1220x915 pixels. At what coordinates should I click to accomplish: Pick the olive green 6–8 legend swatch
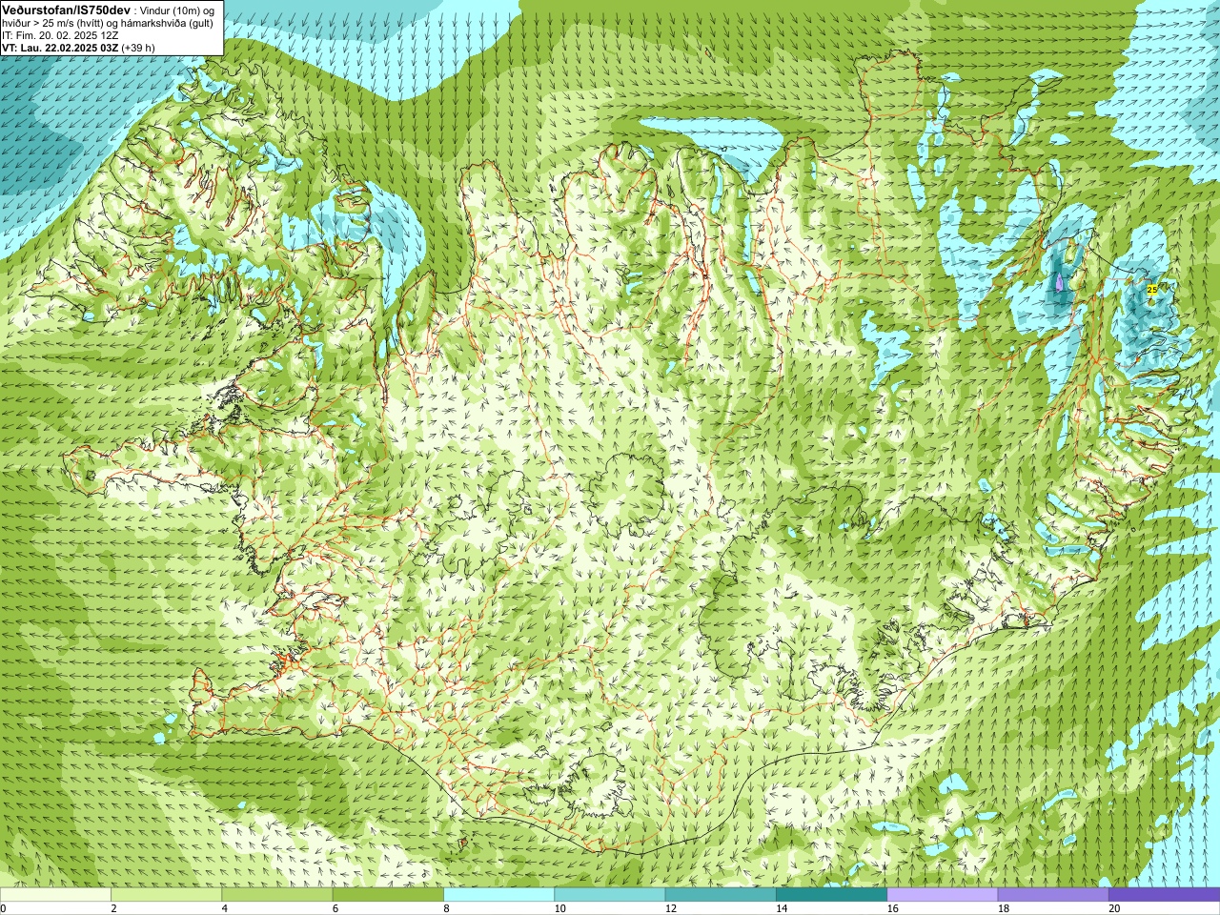pyautogui.click(x=388, y=895)
